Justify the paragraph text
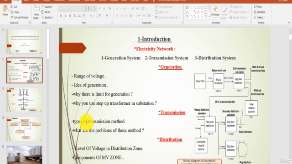Image resolution: width=292 pixels, height=164 pixels. coord(131,15)
